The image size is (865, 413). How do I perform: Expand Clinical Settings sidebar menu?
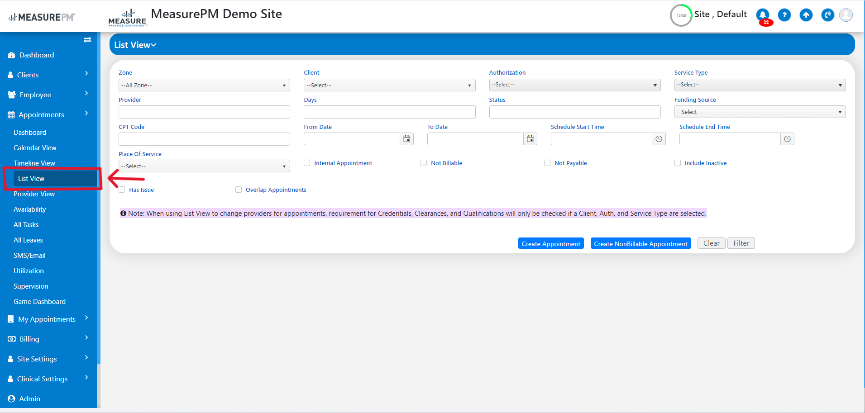pyautogui.click(x=48, y=379)
